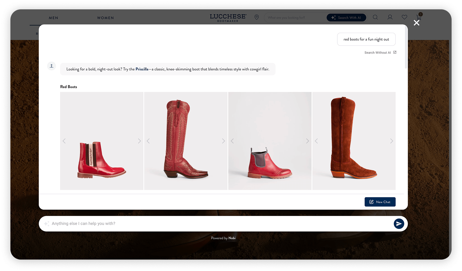Click Search Without AI link
Screen dimensions: 462x271
(x=377, y=52)
